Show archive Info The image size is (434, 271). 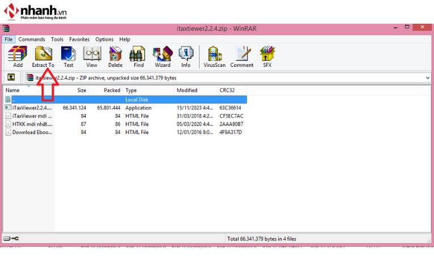click(186, 57)
